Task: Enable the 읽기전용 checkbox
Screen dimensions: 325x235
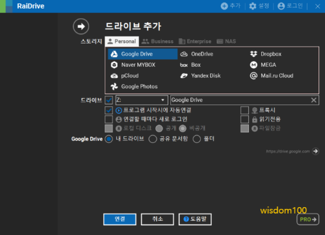Action: tap(244, 119)
